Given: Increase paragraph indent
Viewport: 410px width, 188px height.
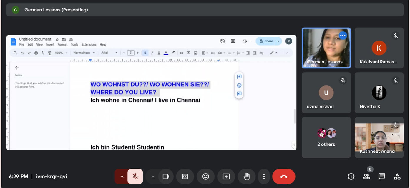Looking at the screenshot, I should coord(255,53).
